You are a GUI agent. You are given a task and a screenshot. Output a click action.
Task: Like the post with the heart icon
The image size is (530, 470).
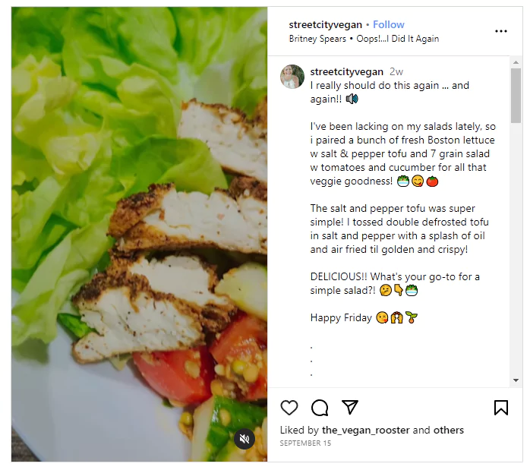click(289, 408)
